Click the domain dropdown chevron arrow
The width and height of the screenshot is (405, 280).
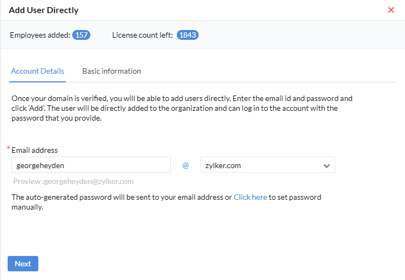tap(327, 165)
